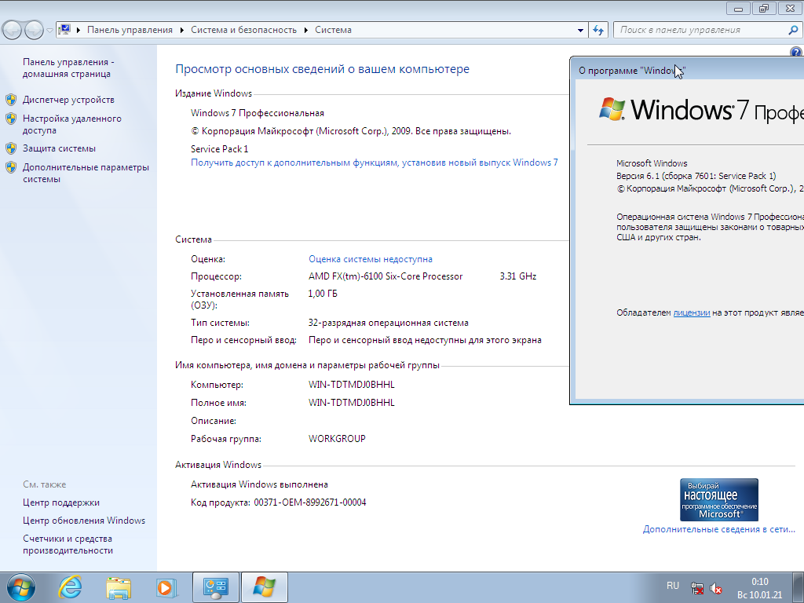The height and width of the screenshot is (603, 804).
Task: Click the 32-разрядная операционная система text
Action: coord(388,323)
